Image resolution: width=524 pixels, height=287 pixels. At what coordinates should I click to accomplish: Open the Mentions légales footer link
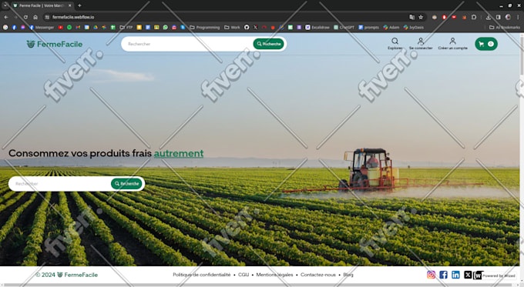tap(274, 275)
